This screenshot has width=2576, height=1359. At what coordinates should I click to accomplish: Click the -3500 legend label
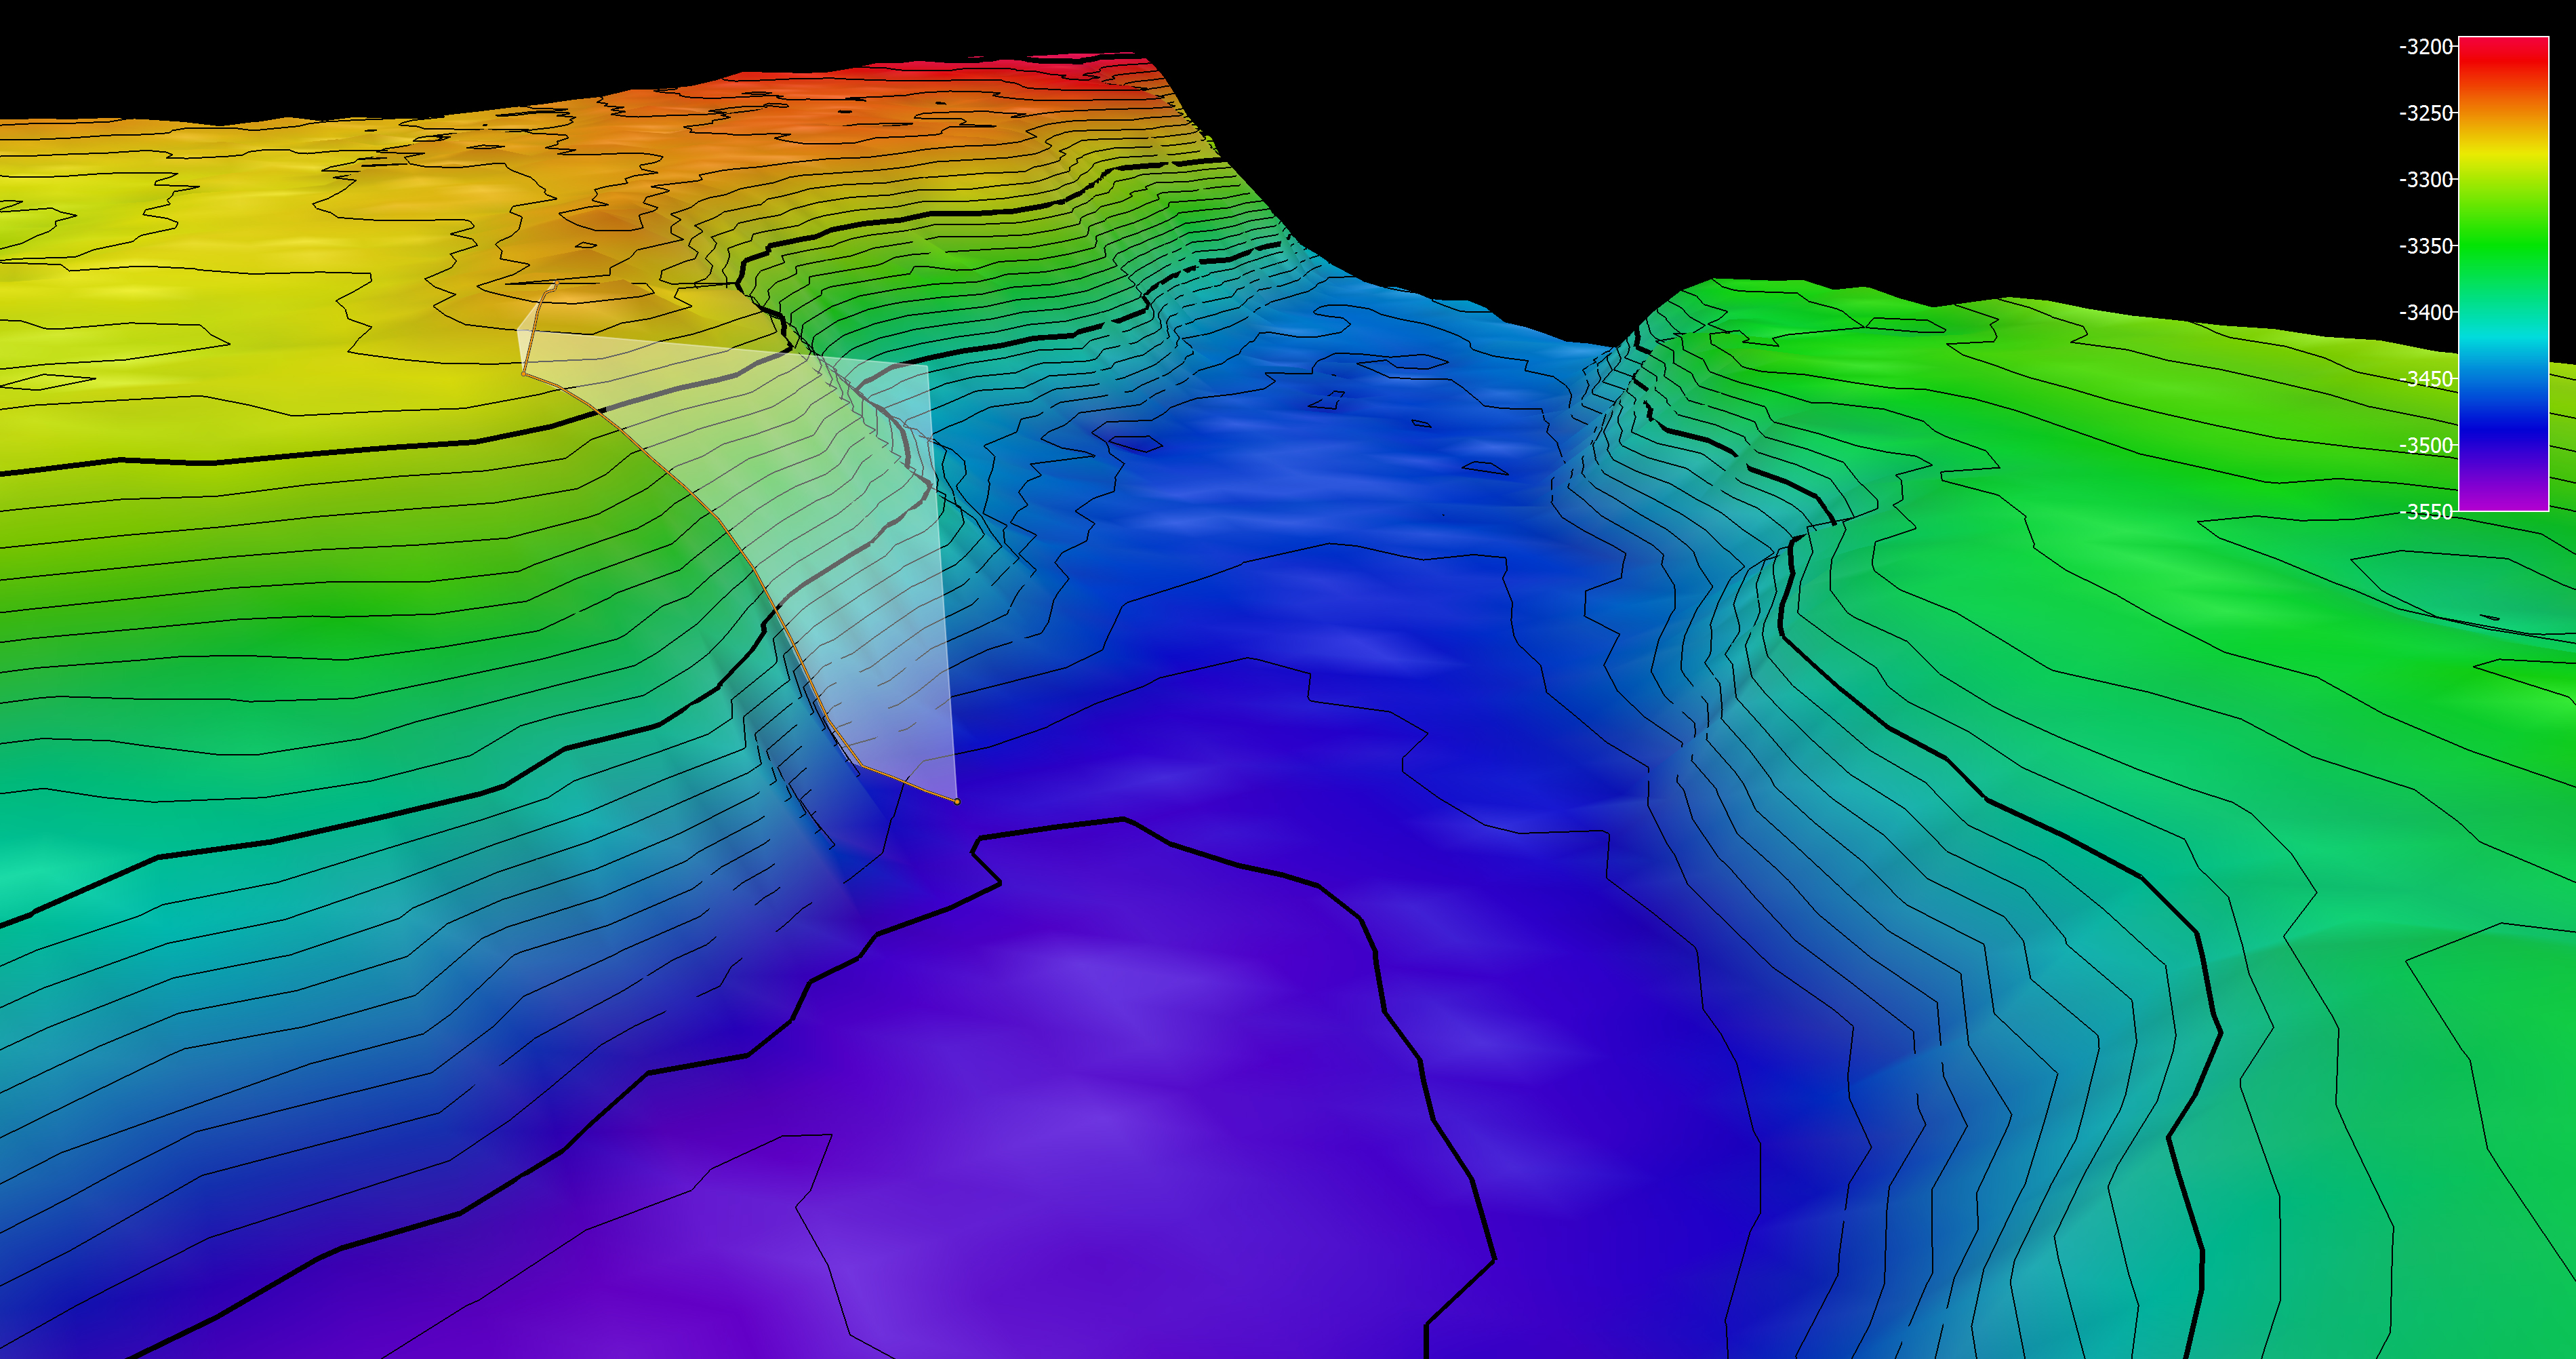(x=2425, y=446)
